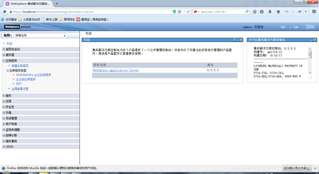Go to the Home page icon
This screenshot has height=174, width=319.
coord(278,12)
